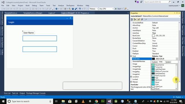Click the Type here to search box
The width and height of the screenshot is (185, 104).
pos(30,101)
